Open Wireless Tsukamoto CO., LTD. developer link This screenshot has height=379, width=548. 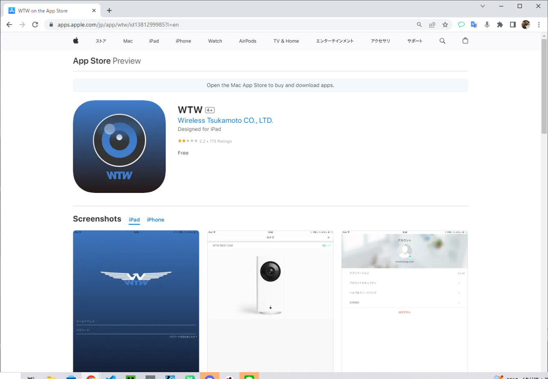225,121
